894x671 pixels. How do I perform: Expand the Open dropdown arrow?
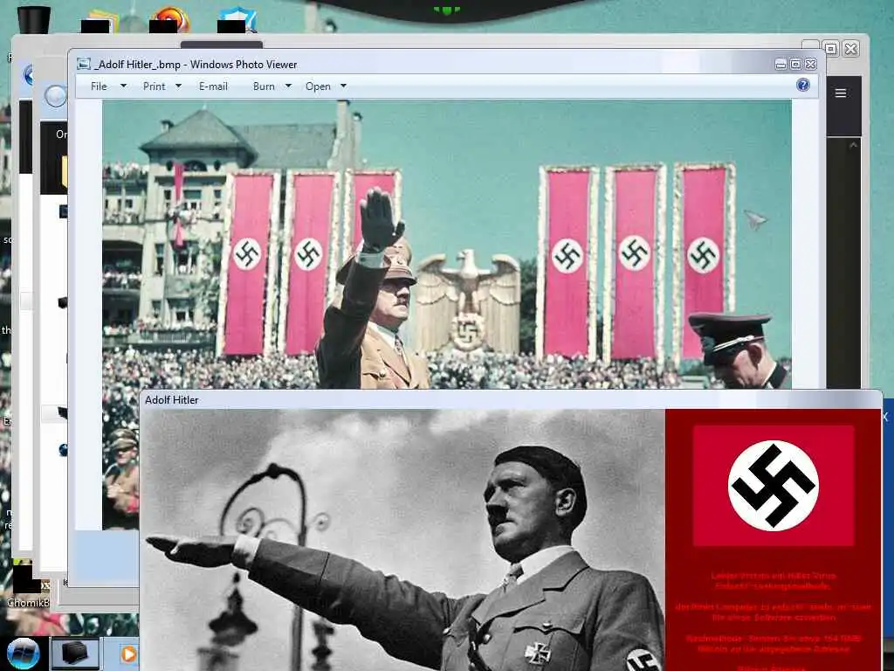click(343, 86)
